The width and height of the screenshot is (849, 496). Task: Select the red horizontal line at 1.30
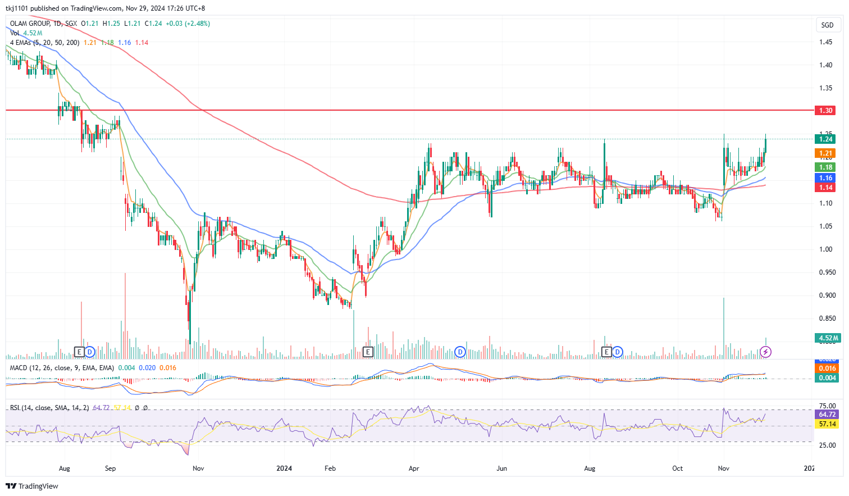[x=410, y=111]
